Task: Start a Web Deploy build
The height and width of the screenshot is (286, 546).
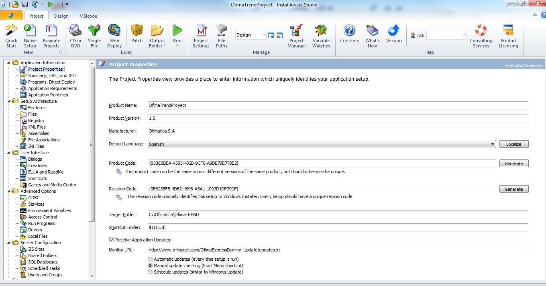Action: pyautogui.click(x=114, y=36)
